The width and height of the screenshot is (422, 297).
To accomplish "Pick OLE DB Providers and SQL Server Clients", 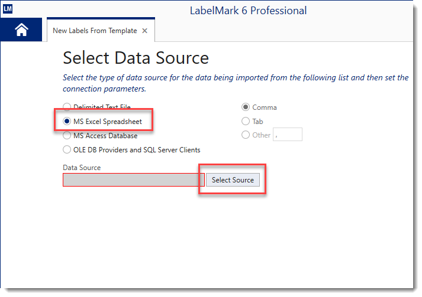I will click(x=67, y=150).
